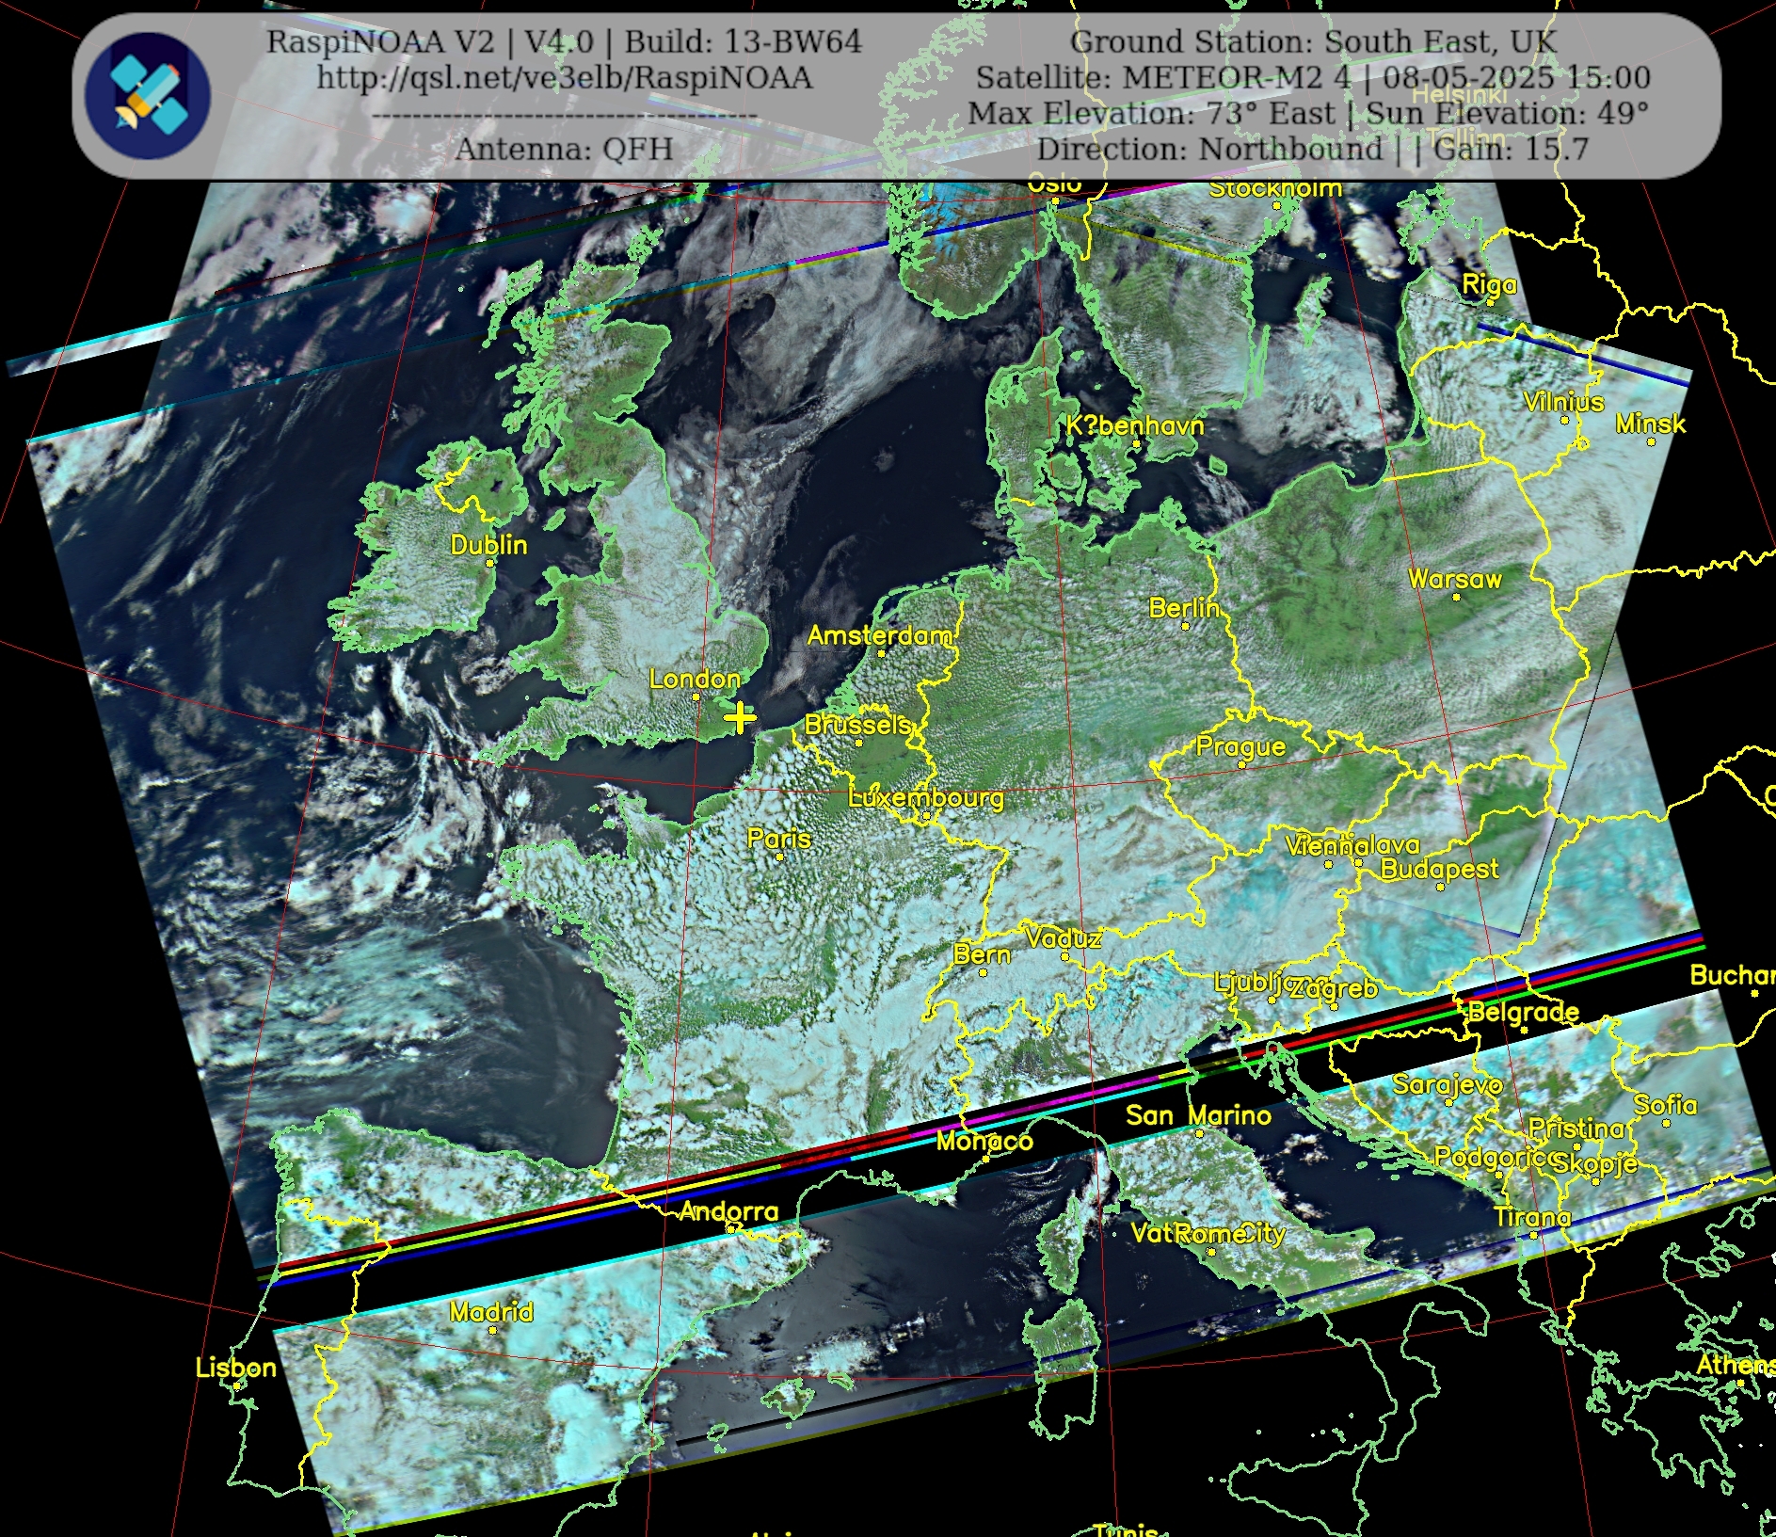Click the Helsinki city label

(x=1459, y=95)
